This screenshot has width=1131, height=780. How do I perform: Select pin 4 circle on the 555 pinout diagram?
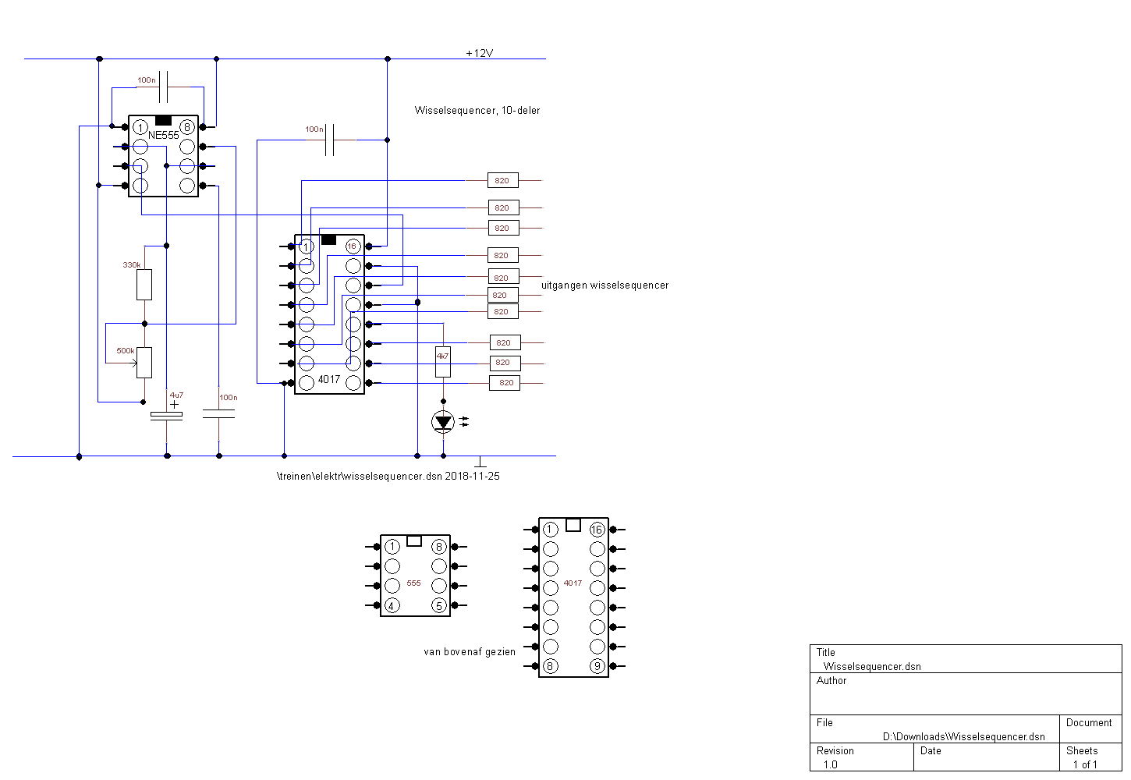coord(392,605)
